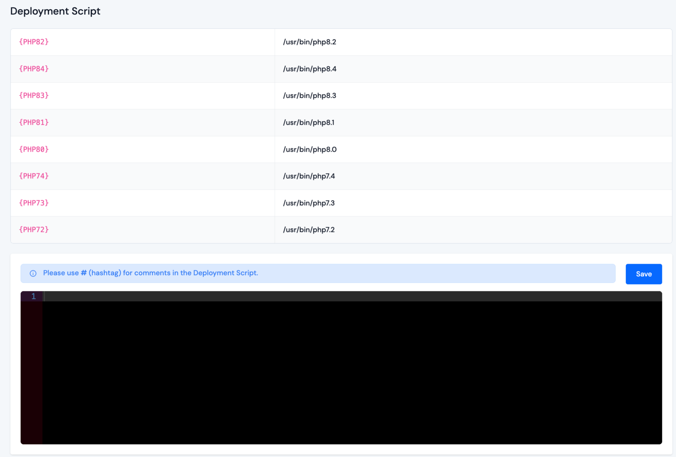Click the info icon in the blue banner
The width and height of the screenshot is (676, 457).
point(33,273)
